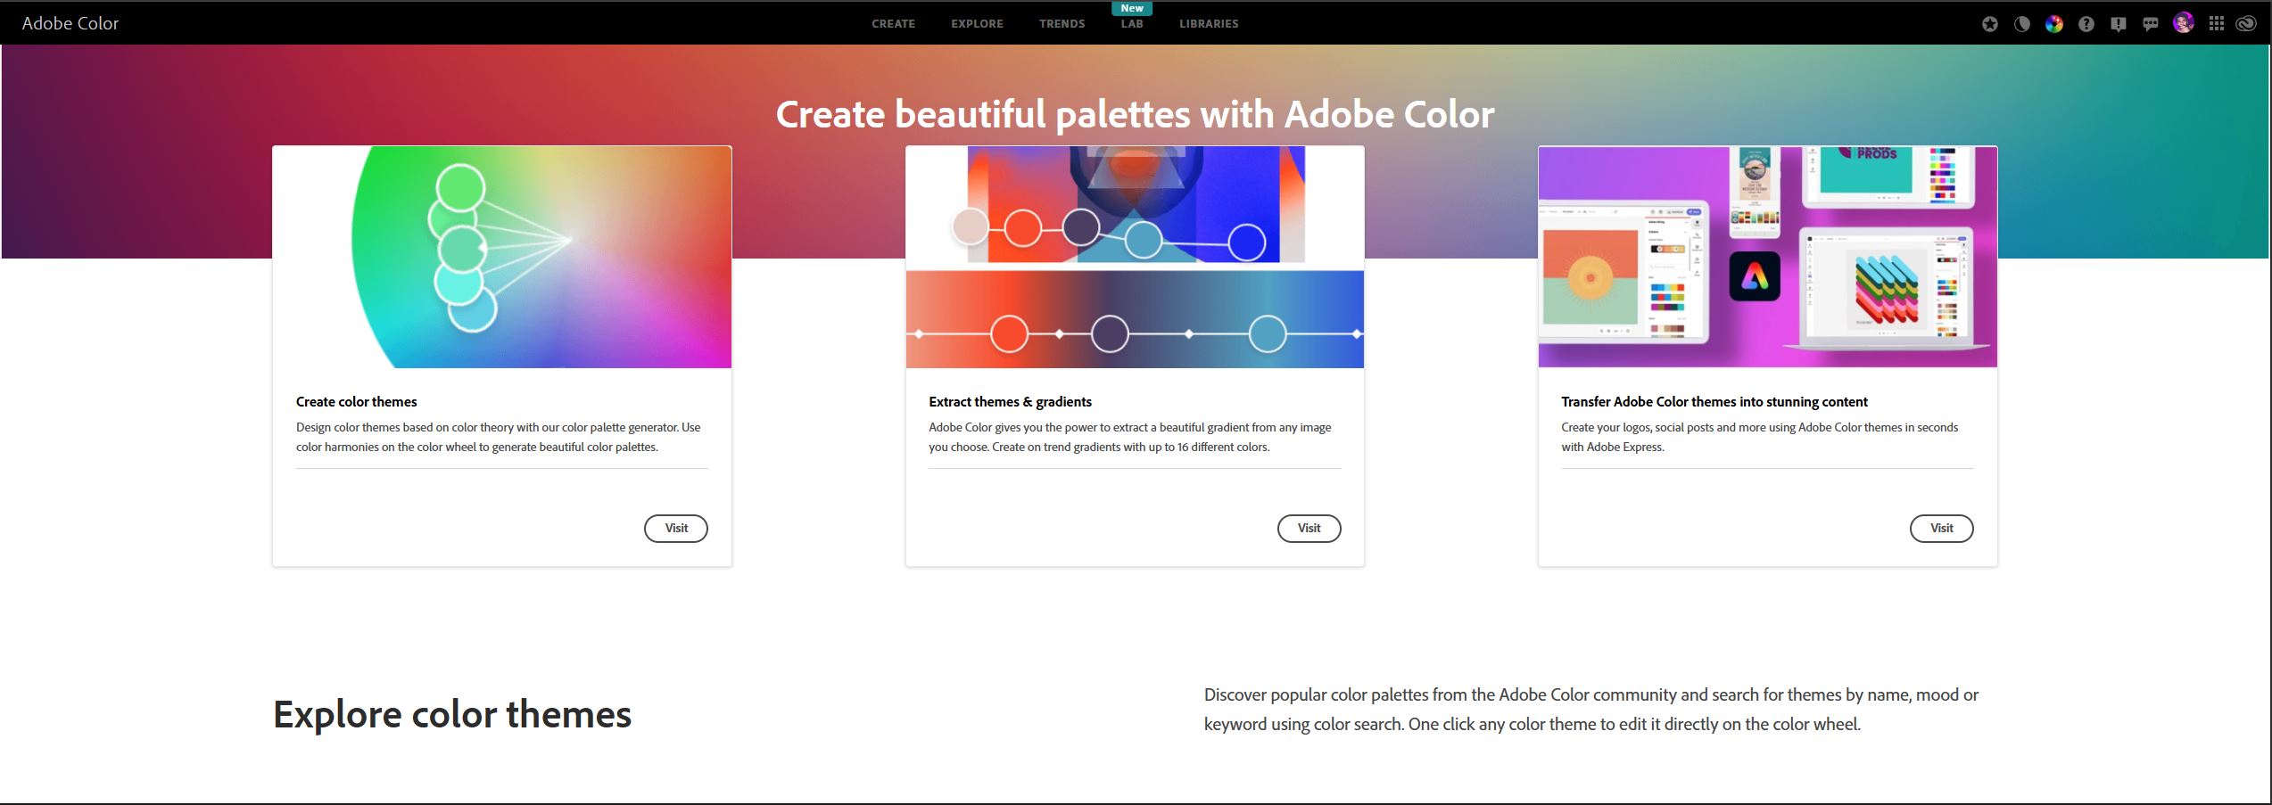Click the 'Adobe Color gives you the power' description
The height and width of the screenshot is (805, 2272).
coord(1129,437)
